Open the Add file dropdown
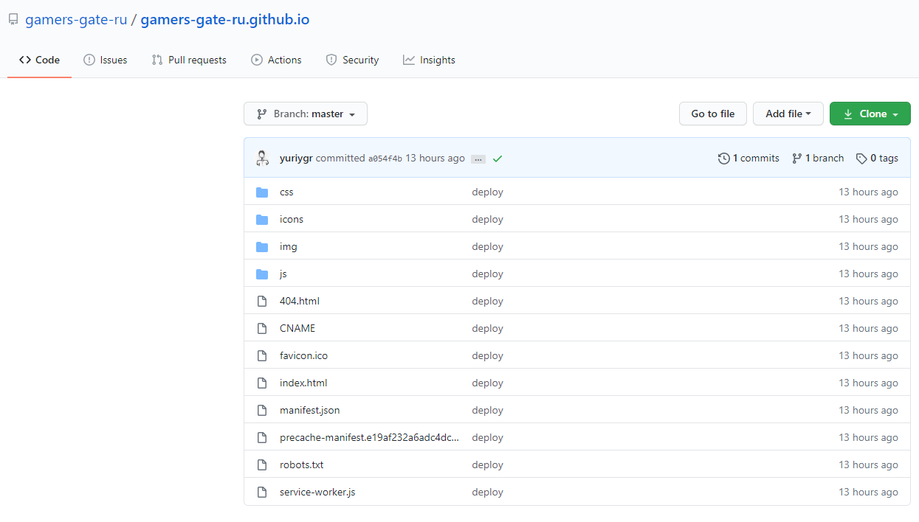 pos(788,114)
